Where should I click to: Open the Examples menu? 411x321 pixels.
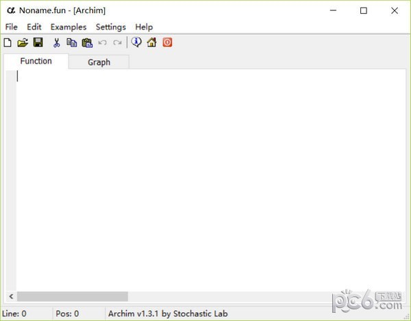click(x=68, y=27)
